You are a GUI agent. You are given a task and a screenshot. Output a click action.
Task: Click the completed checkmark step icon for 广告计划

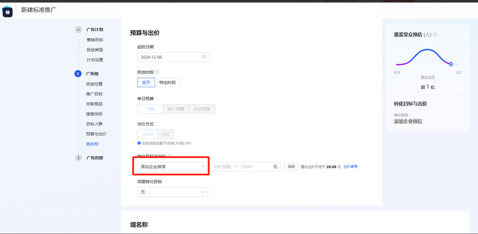point(78,30)
